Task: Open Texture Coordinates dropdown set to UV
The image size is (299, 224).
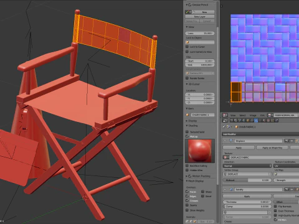Action: point(287,166)
